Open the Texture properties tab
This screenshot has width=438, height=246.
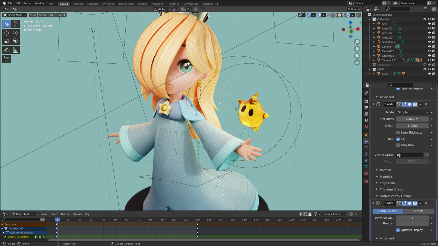click(x=366, y=181)
